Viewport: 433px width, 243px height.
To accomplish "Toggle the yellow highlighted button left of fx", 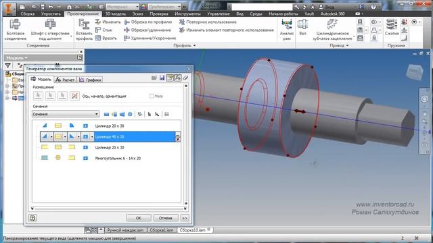I will click(170, 78).
